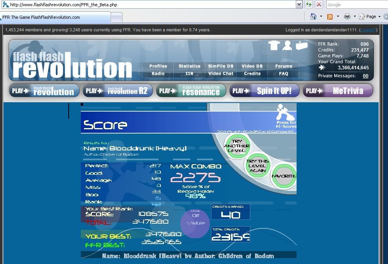Expand the address bar history dropdown
The height and width of the screenshot is (264, 388).
coord(299,5)
